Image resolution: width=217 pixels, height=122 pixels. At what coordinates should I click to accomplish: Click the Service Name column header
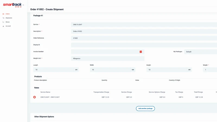click(45, 92)
